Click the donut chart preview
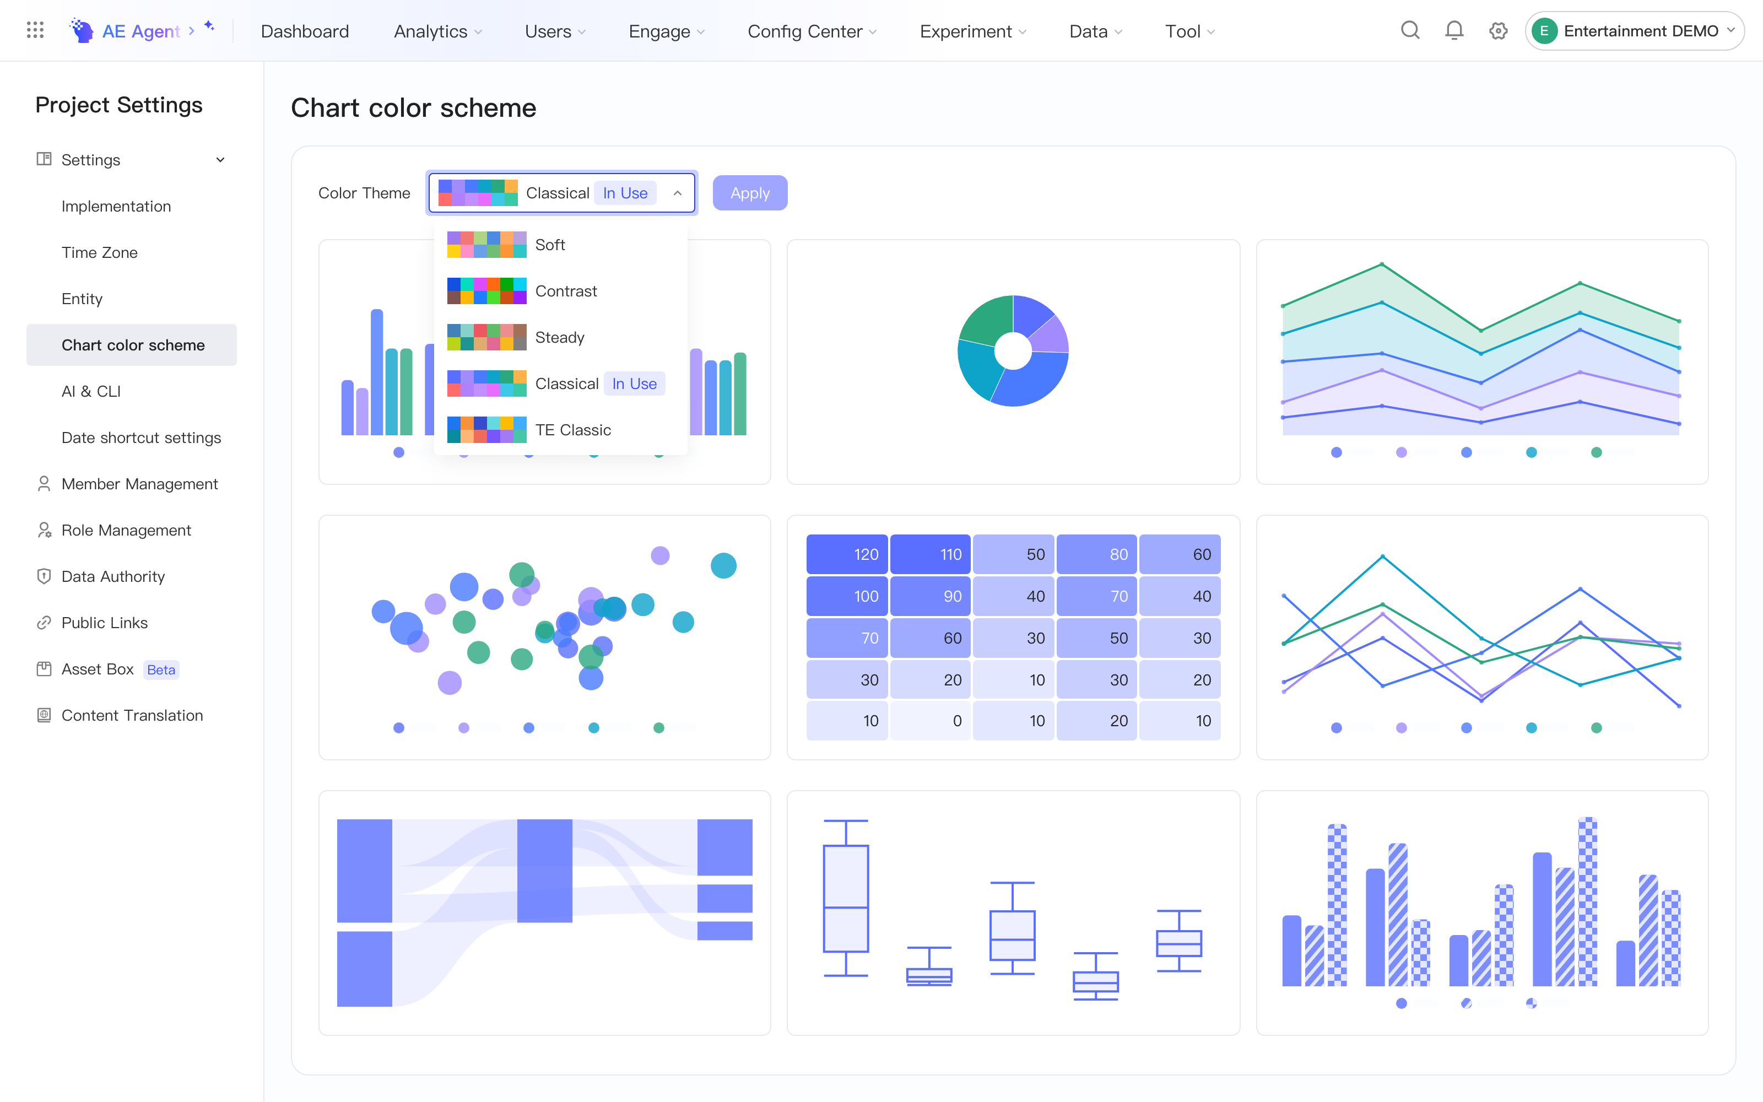This screenshot has width=1763, height=1102. pos(1013,350)
